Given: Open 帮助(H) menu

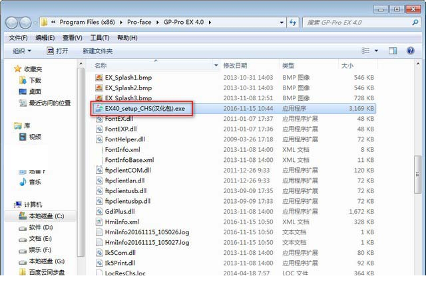Looking at the screenshot, I should pyautogui.click(x=127, y=38).
